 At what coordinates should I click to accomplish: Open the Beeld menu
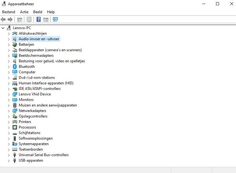[x=38, y=12]
